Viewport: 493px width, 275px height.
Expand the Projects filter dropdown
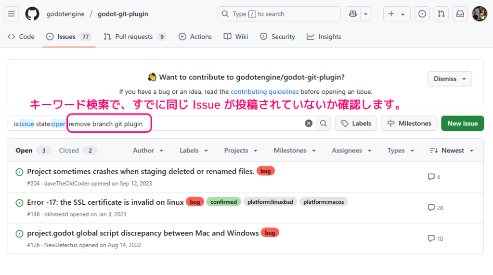point(241,150)
